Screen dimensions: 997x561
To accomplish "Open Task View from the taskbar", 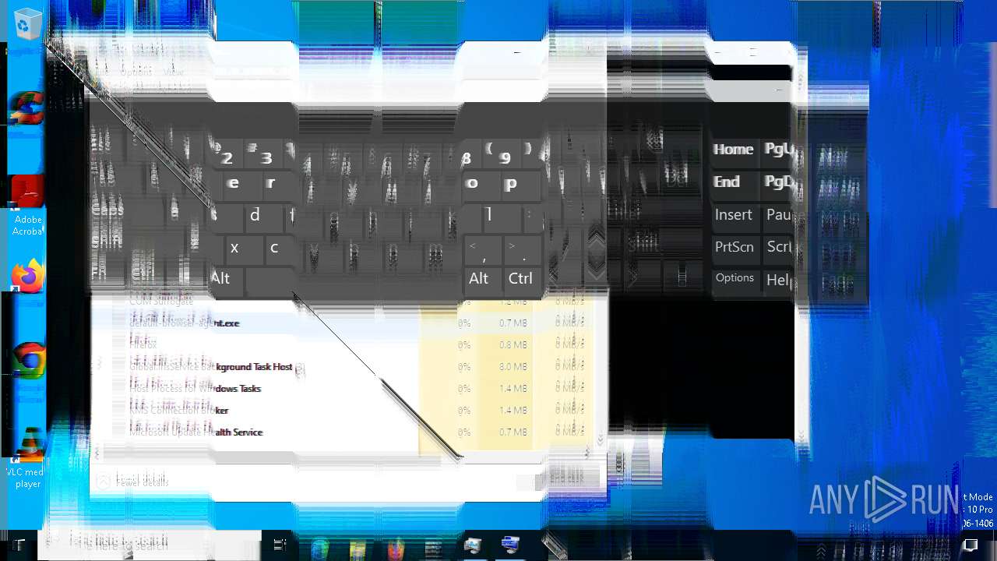I will coord(280,545).
